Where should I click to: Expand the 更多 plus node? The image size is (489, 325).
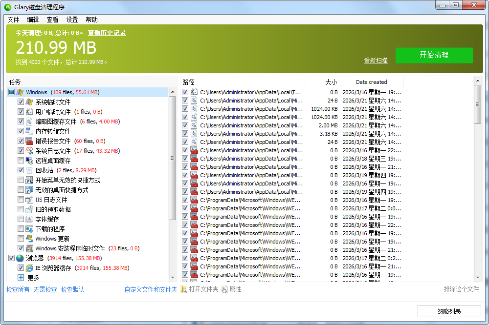click(x=21, y=278)
